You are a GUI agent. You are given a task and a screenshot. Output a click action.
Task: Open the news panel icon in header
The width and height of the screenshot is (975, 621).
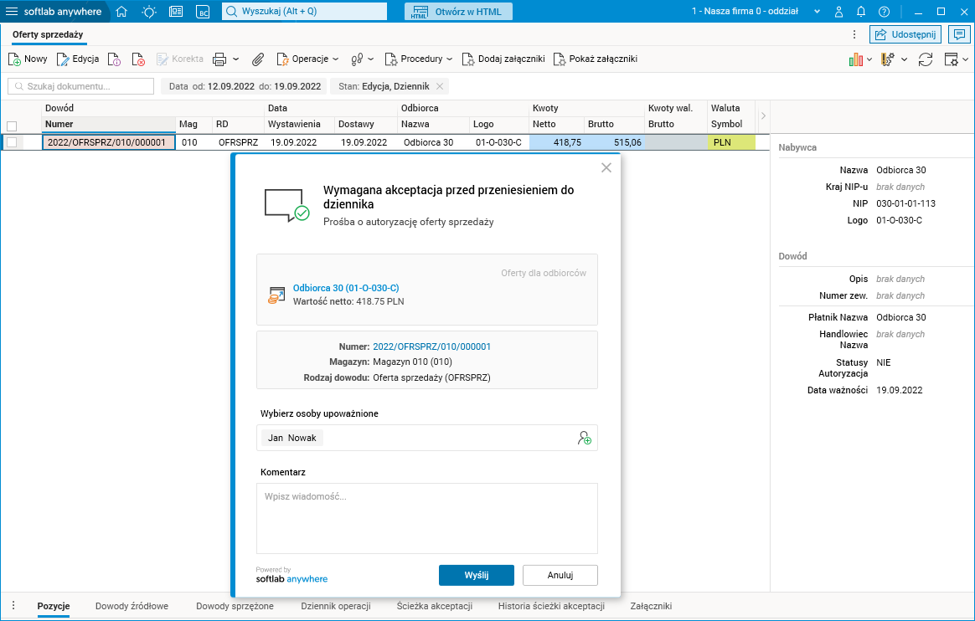coord(176,11)
